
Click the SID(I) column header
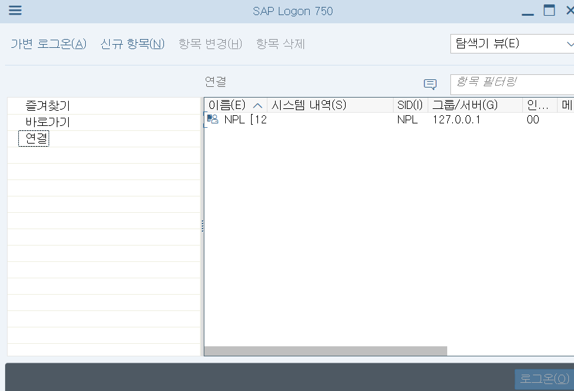coord(410,105)
